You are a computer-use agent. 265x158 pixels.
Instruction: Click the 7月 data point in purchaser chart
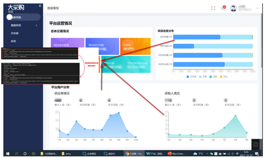tap(225, 128)
